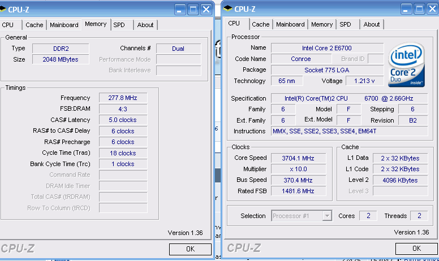Switch to Mainboard tab in left CPU-Z window

coord(64,25)
